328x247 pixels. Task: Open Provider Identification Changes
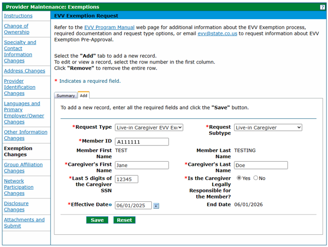coord(20,87)
